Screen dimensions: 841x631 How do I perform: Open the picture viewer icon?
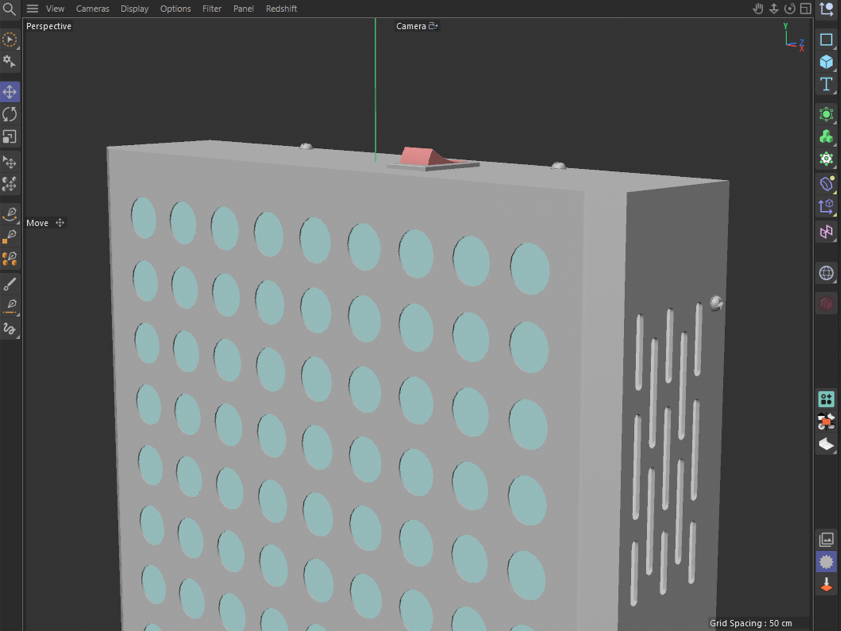826,539
